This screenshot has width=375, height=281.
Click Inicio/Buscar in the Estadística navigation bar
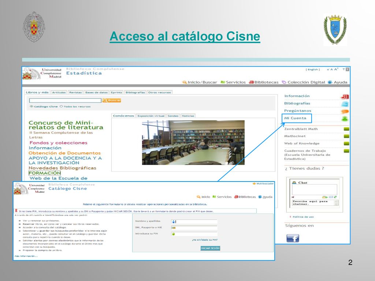pos(200,82)
